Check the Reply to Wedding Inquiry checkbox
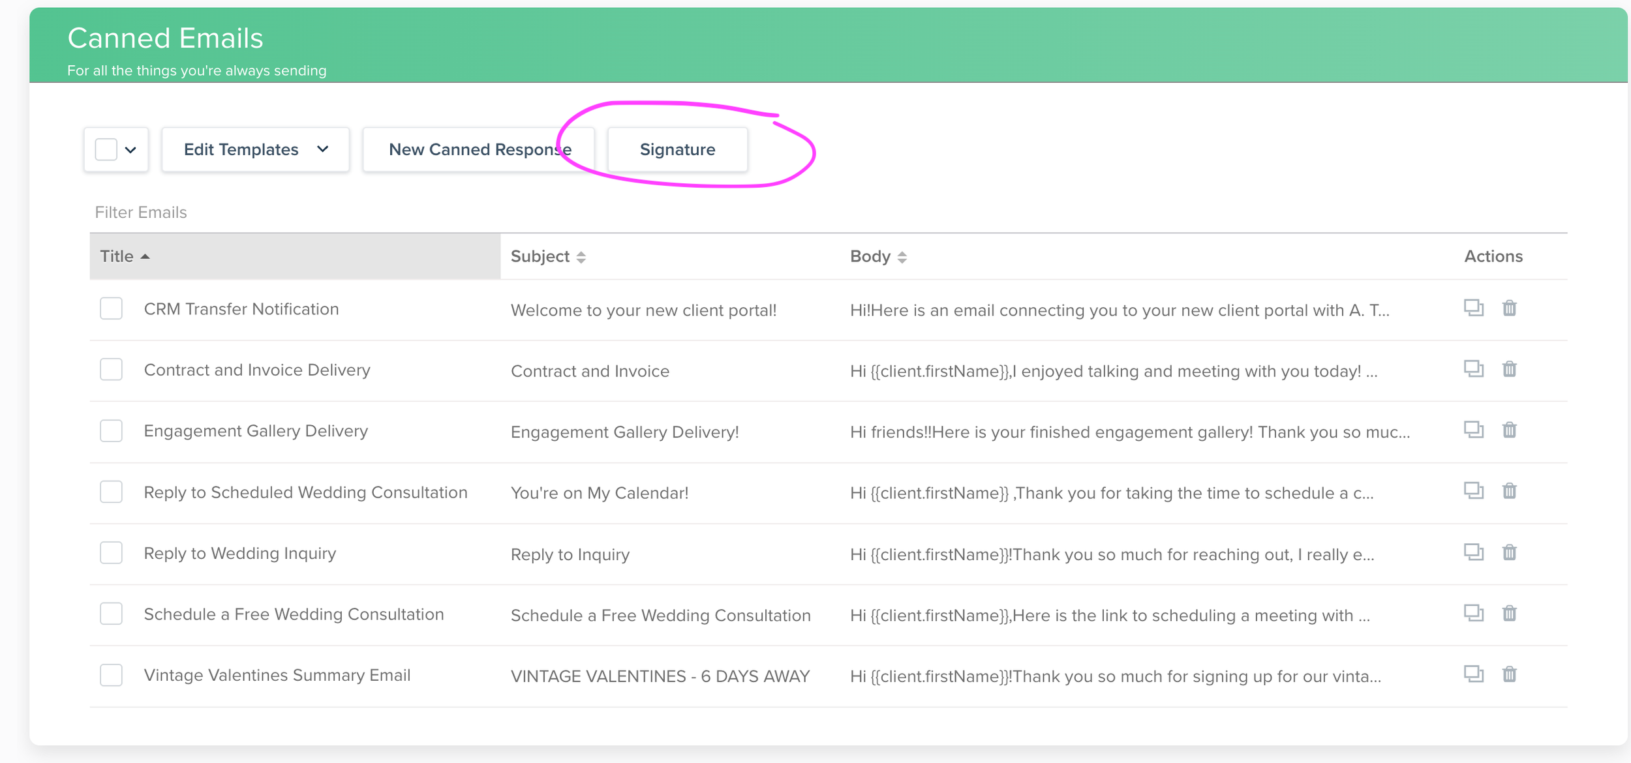The image size is (1631, 763). pos(112,552)
